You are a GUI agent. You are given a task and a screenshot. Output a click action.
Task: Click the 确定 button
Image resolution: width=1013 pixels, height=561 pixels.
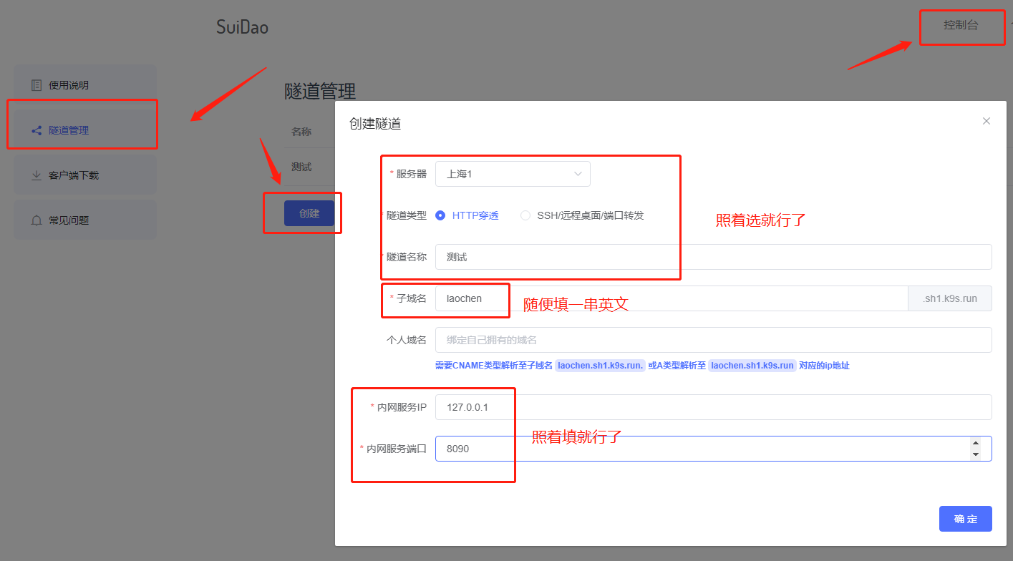point(966,519)
